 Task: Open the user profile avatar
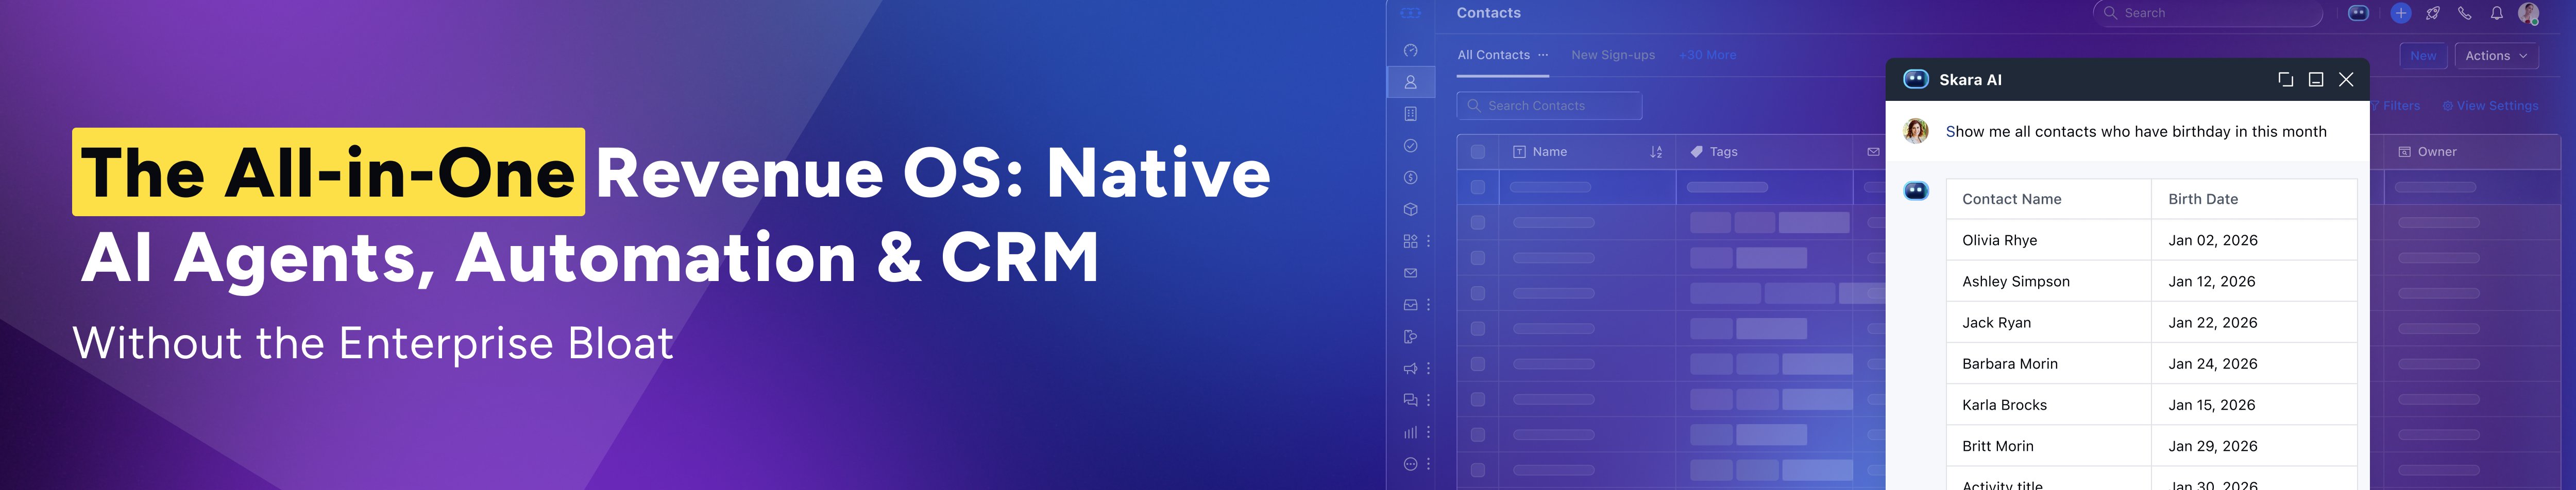[x=2529, y=13]
